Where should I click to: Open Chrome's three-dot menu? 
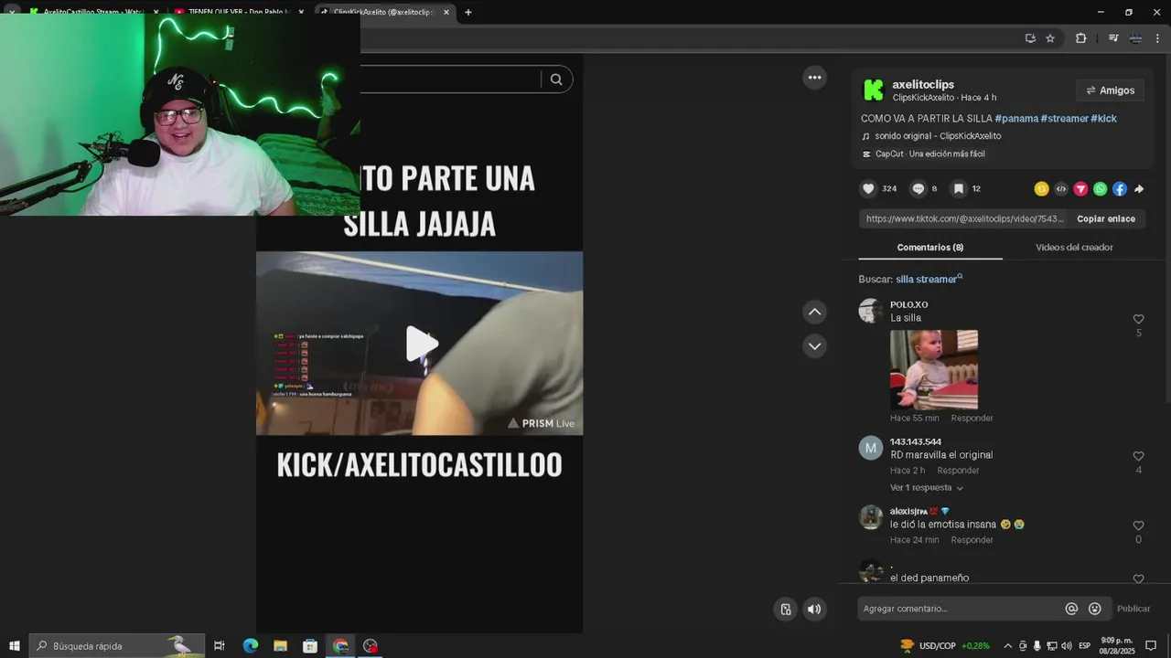(x=1157, y=38)
